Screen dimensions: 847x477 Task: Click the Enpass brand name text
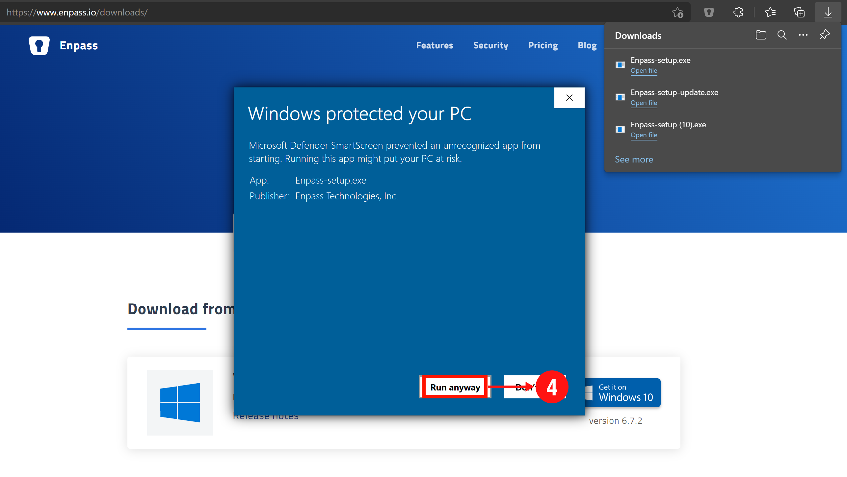[79, 45]
